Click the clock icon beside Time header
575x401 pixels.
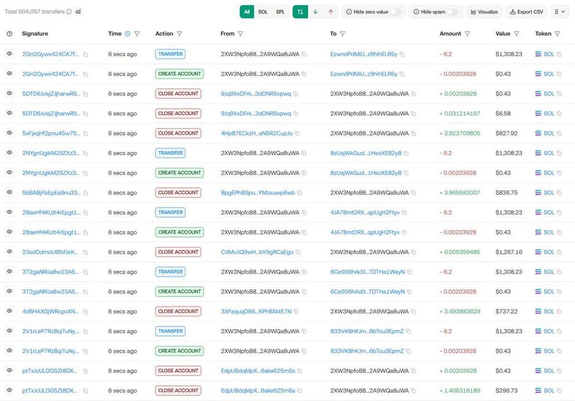coord(128,34)
